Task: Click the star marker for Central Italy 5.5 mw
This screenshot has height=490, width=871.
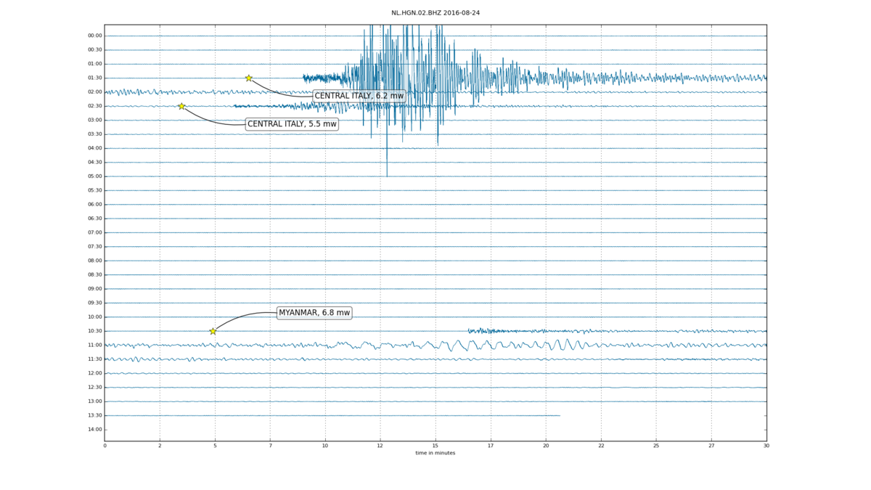Action: click(x=181, y=106)
